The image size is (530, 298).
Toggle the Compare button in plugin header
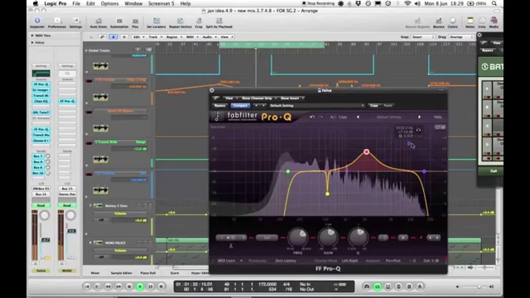241,106
